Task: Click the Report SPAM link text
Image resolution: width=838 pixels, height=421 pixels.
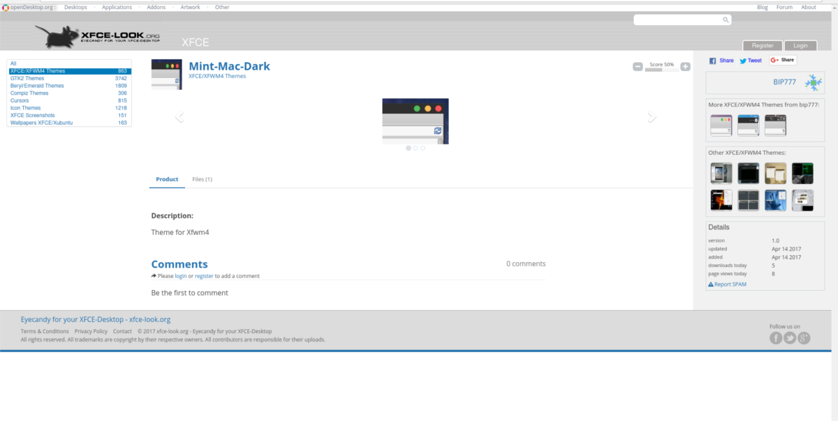Action: 731,284
